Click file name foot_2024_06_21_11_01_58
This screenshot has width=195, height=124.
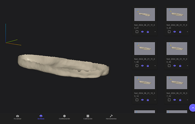click(144, 60)
